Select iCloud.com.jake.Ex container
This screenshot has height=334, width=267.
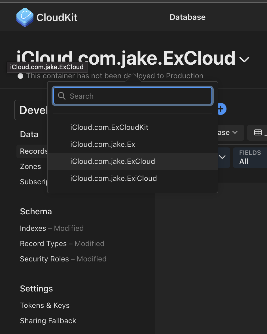[x=132, y=144]
